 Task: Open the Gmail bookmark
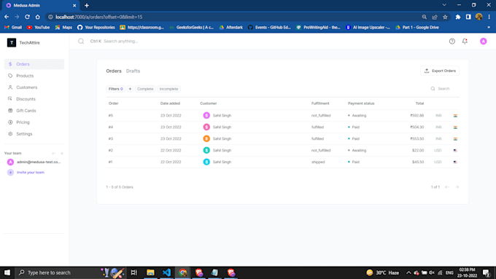point(13,28)
